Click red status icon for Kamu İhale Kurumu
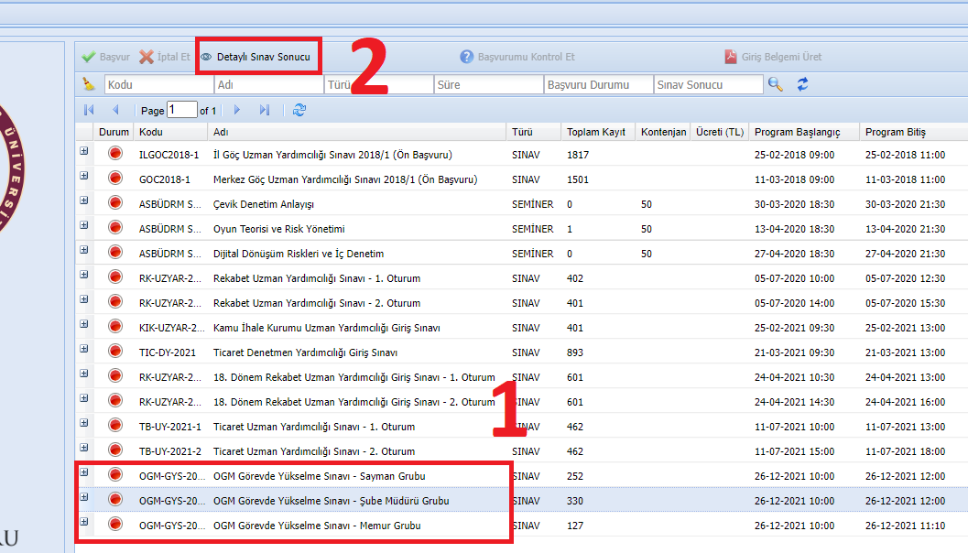The width and height of the screenshot is (968, 553). click(x=114, y=326)
